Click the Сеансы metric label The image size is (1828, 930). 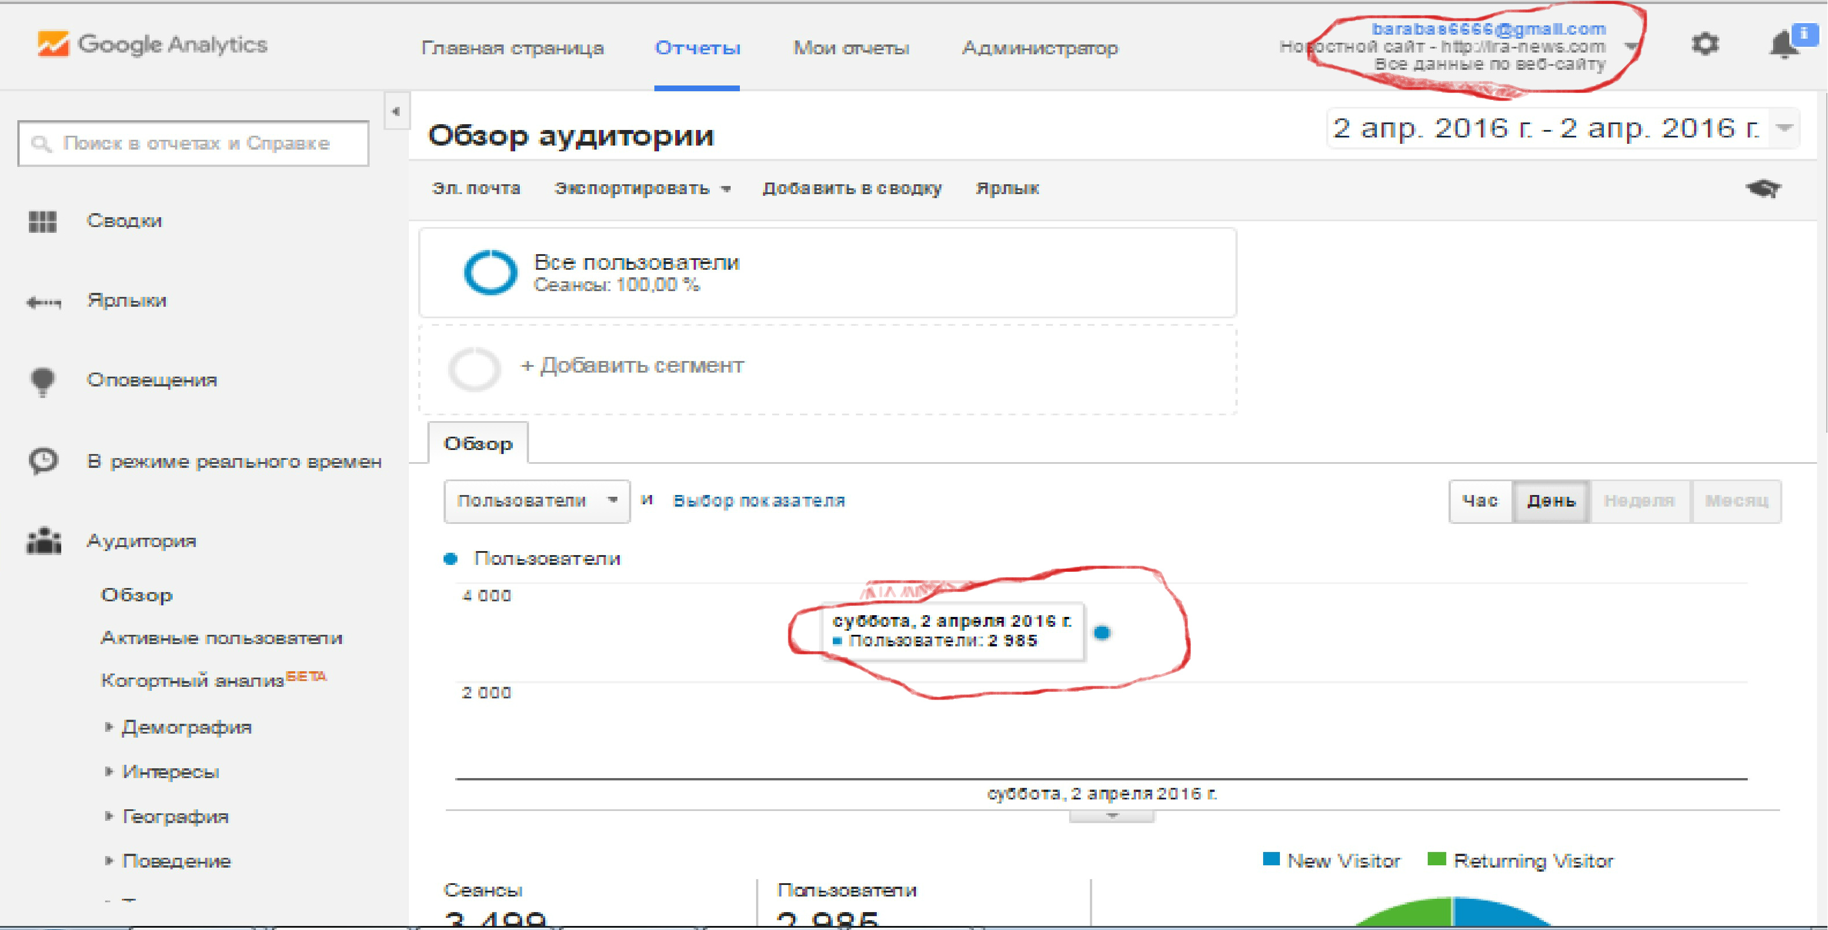(x=482, y=890)
